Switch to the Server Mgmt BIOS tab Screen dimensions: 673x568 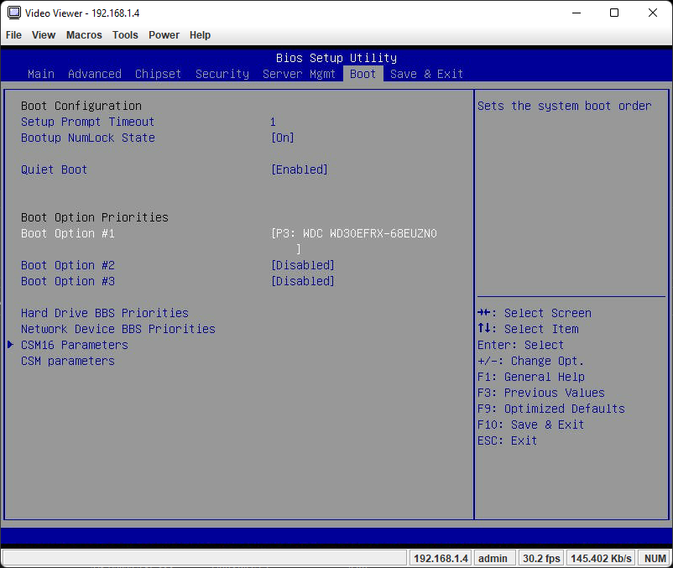pos(300,74)
